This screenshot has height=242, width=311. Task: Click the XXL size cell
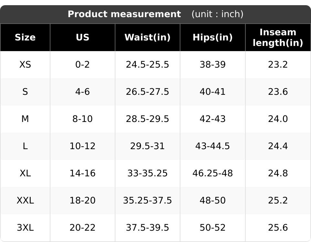tap(25, 200)
